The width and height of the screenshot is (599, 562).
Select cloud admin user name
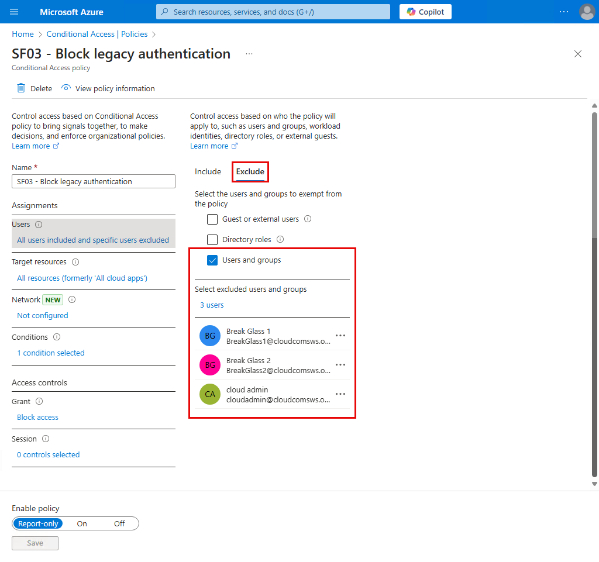click(247, 389)
